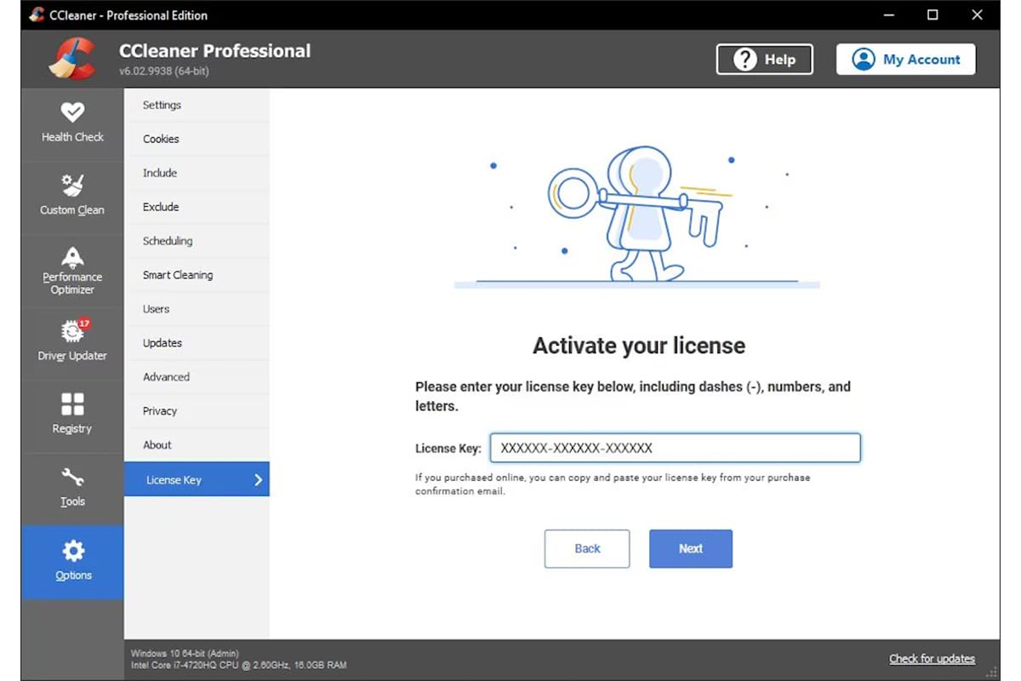Minimize the CCleaner window
Viewport: 1021px width, 681px height.
coord(889,14)
